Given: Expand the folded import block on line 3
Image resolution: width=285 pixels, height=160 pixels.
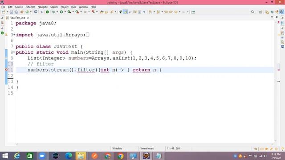Looking at the screenshot, I should pos(14,35).
